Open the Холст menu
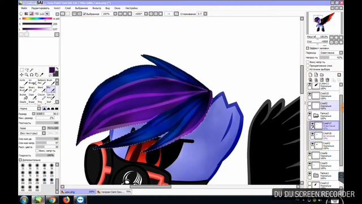Screen dimensions: 362x204 (57, 8)
